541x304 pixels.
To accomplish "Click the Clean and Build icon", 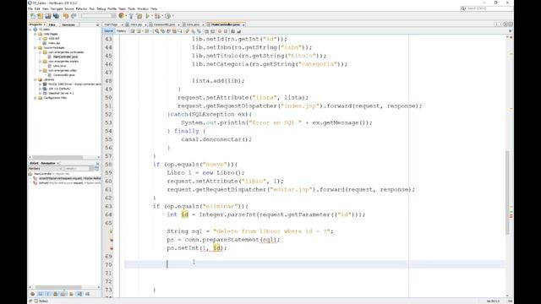I will [139, 16].
